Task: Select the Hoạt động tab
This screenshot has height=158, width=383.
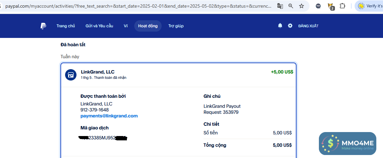Action: pos(148,26)
